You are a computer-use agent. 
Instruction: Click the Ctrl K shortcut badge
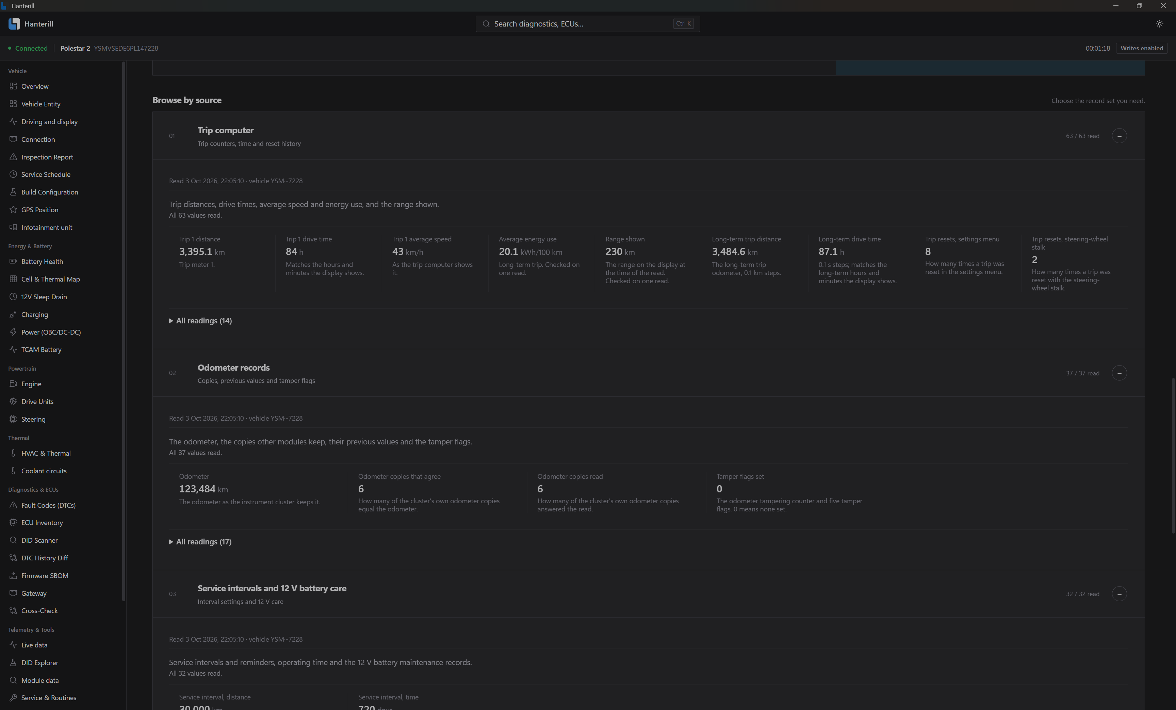(x=683, y=23)
